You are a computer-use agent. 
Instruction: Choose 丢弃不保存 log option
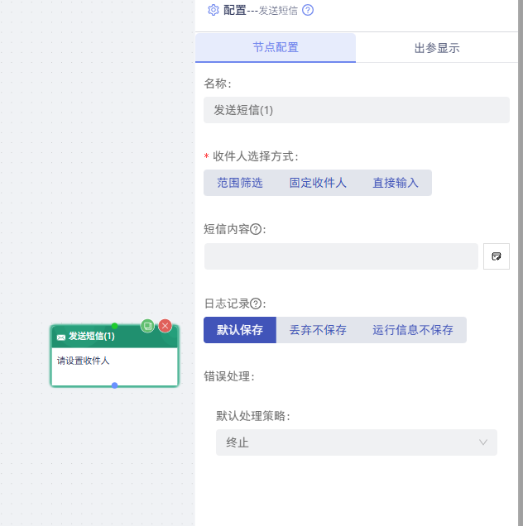pyautogui.click(x=318, y=330)
